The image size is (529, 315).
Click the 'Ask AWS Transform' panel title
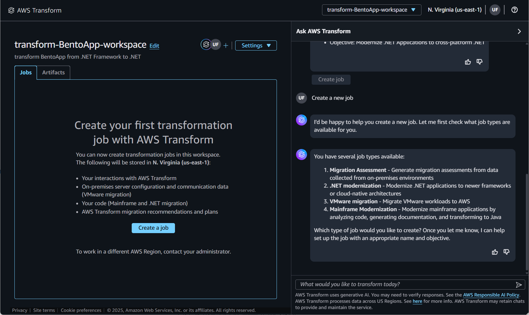coord(323,31)
